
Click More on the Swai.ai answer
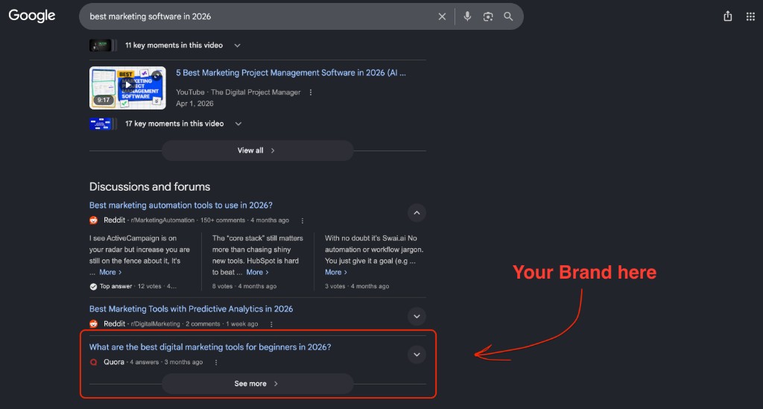coord(336,273)
